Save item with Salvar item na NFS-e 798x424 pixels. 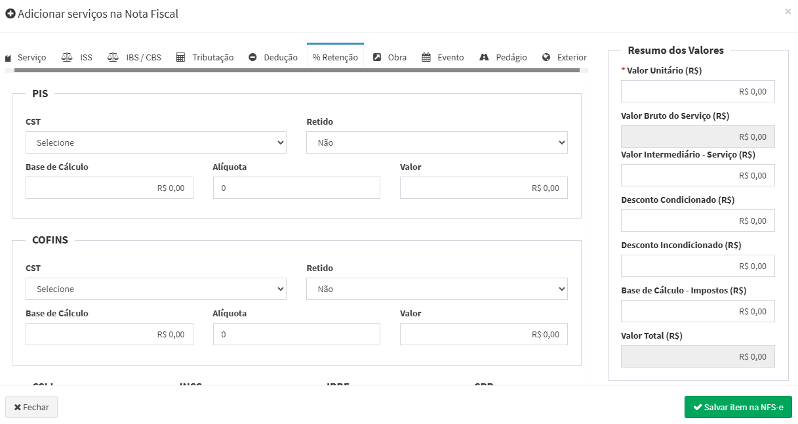click(x=738, y=407)
